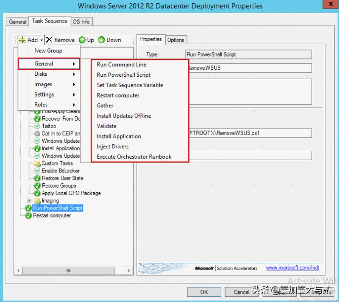Click the Type field Run PowerShell Script
Image resolution: width=339 pixels, height=302 pixels.
point(249,55)
